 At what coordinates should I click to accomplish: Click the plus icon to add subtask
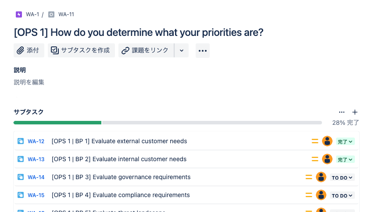coord(355,112)
